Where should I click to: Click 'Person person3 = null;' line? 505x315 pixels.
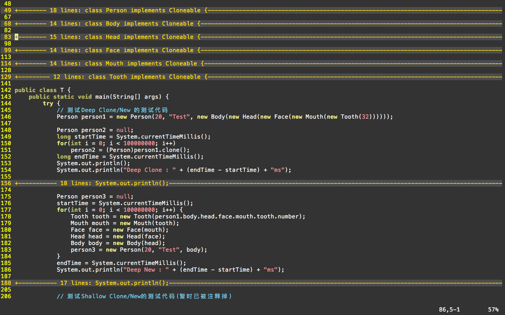click(x=95, y=197)
